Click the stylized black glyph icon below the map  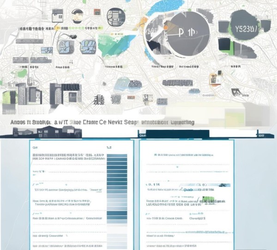coord(99,100)
